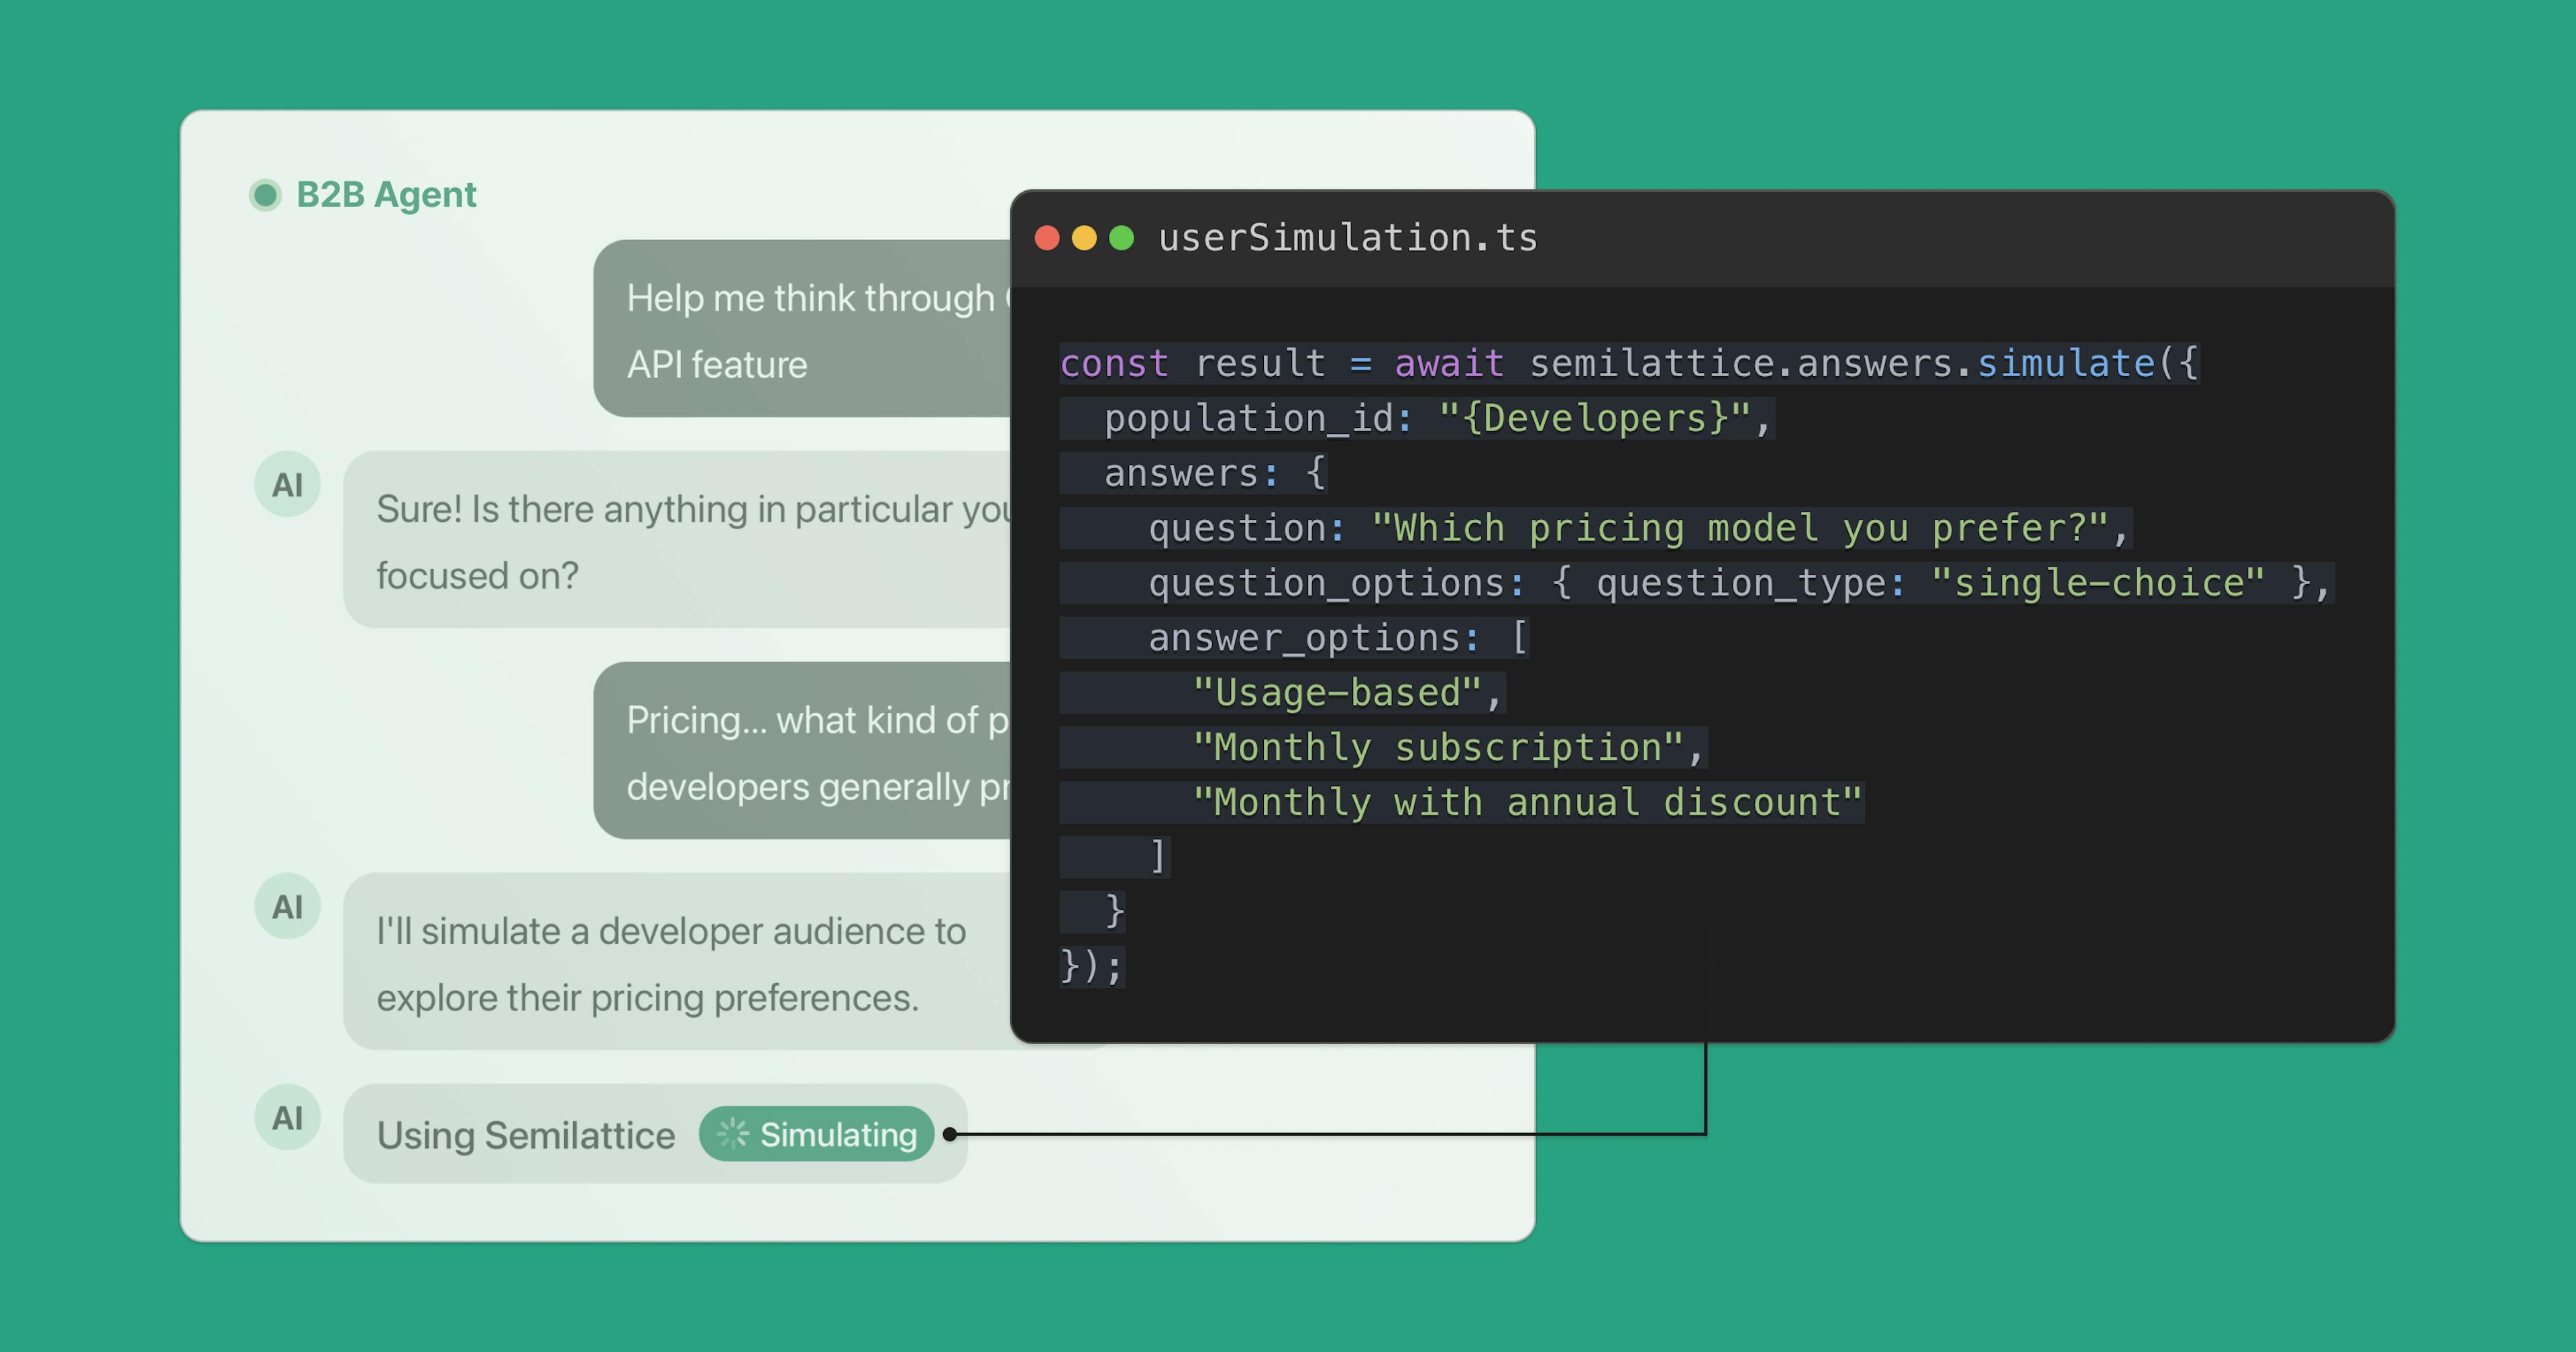Click the AI avatar beside 'I'll simulate a developer'
Image resolution: width=2576 pixels, height=1352 pixels.
pyautogui.click(x=287, y=907)
